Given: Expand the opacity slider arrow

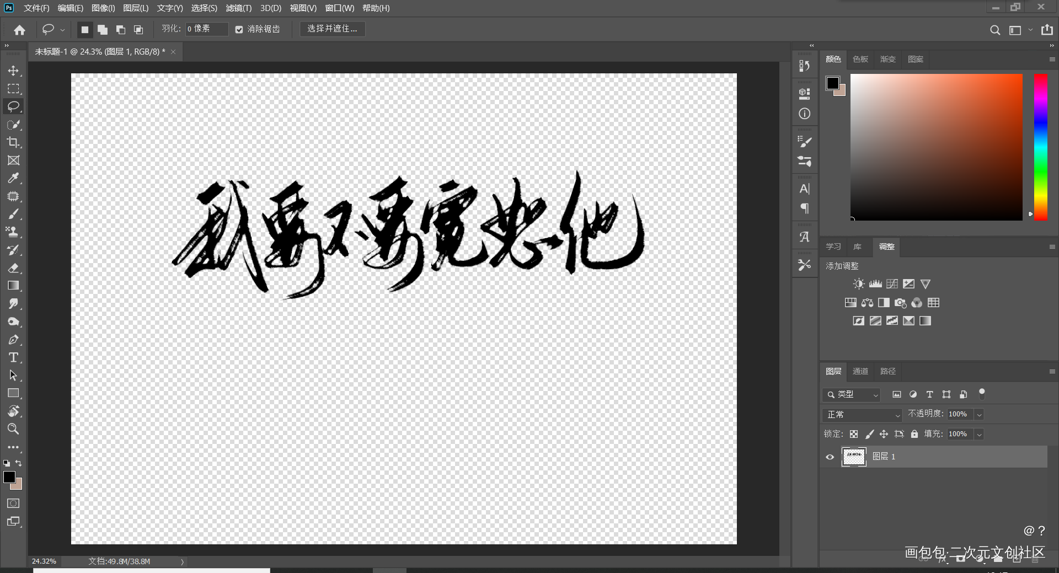Looking at the screenshot, I should 979,414.
